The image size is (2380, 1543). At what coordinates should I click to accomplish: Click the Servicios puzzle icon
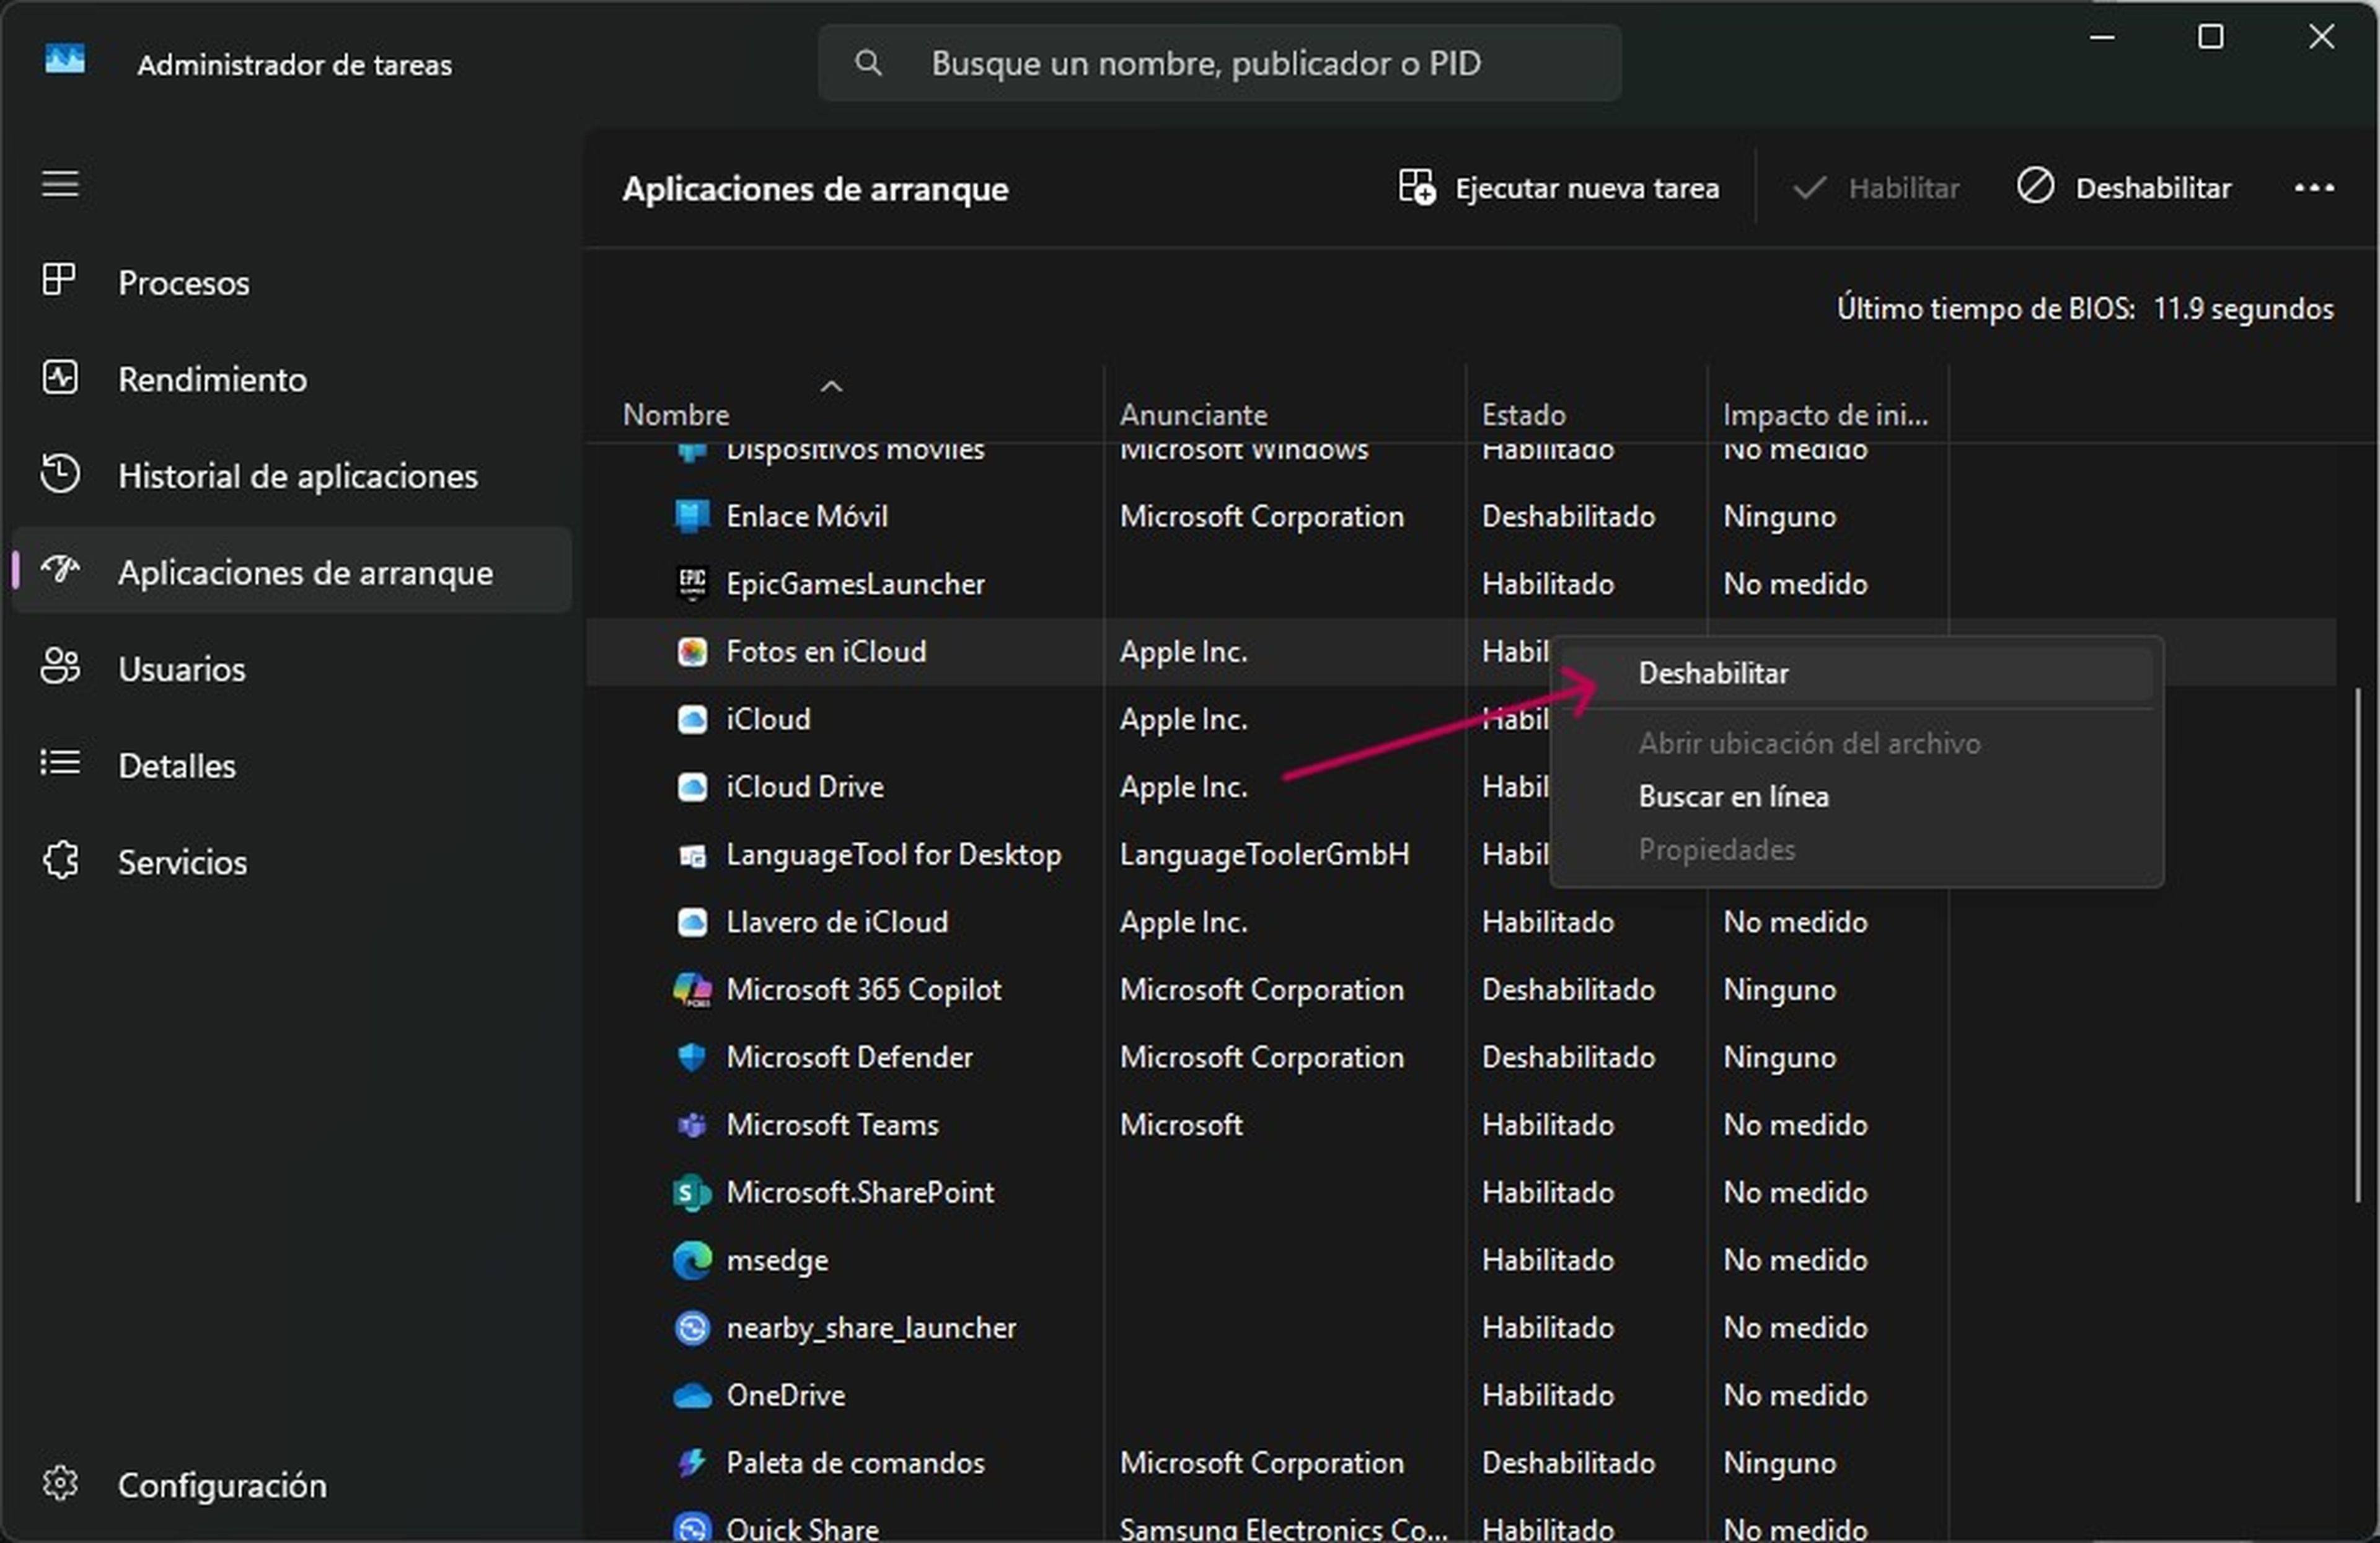point(61,860)
